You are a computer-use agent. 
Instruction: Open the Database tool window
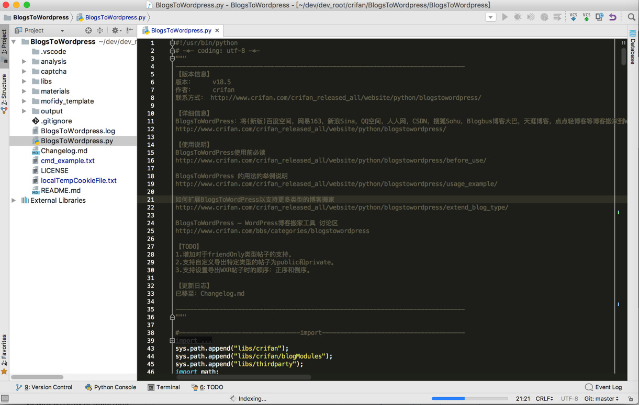[x=633, y=48]
